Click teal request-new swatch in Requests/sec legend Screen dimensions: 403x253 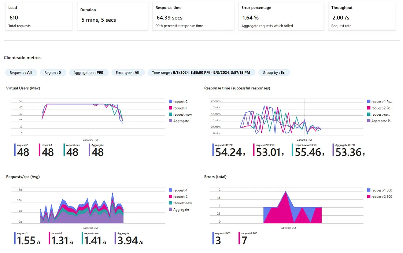coord(170,203)
